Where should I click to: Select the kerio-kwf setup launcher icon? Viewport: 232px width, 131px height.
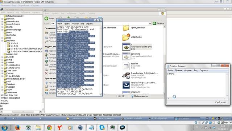[126, 85]
